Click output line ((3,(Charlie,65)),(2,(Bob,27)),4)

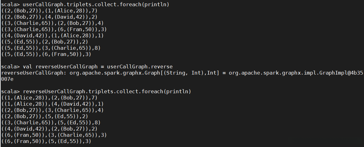(x=49, y=23)
